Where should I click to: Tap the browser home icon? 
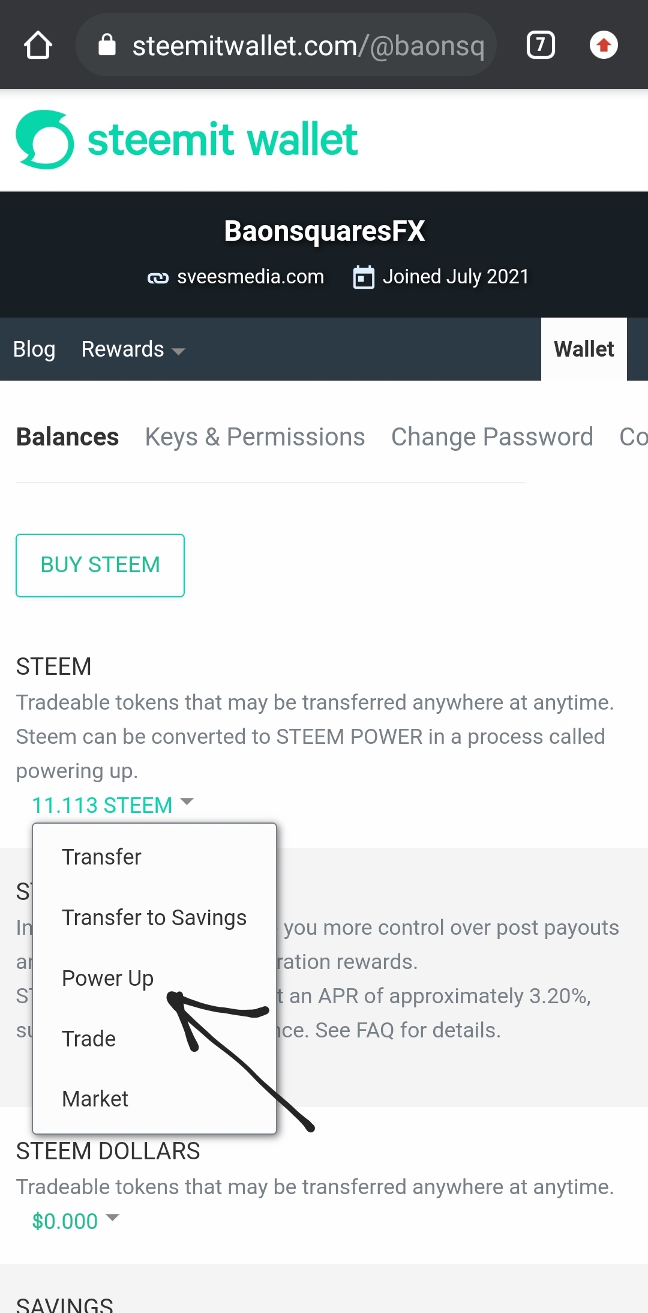click(38, 45)
